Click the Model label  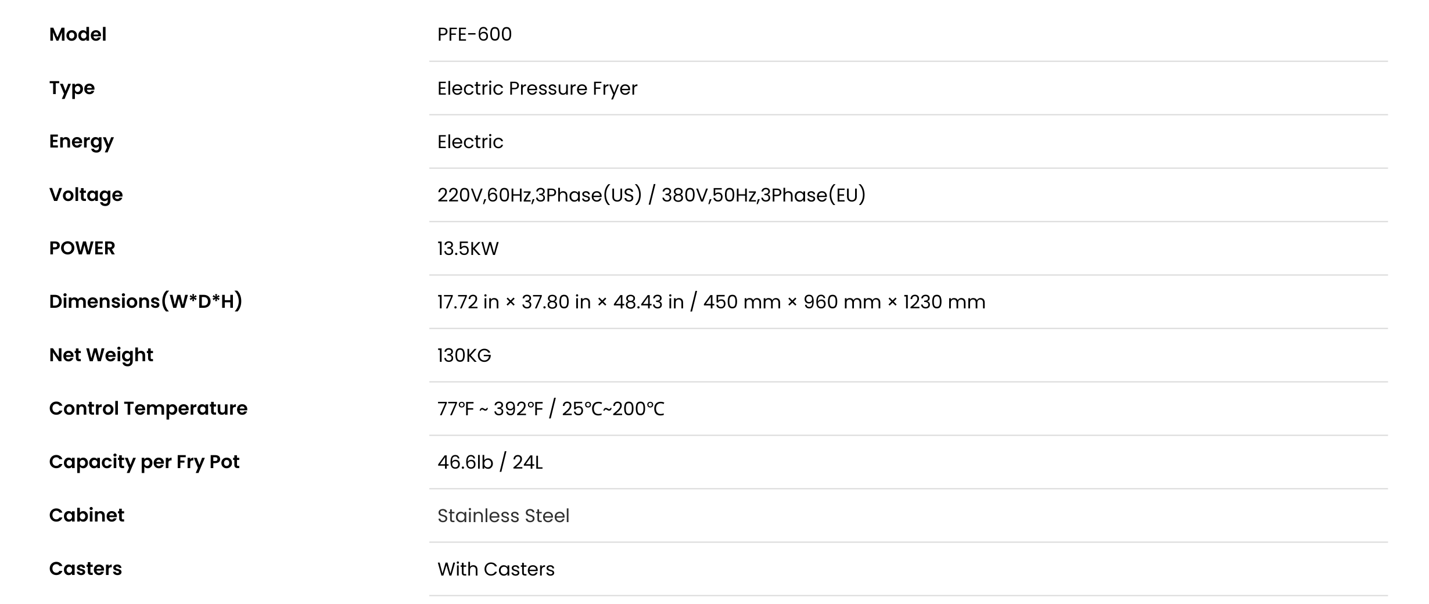(78, 34)
